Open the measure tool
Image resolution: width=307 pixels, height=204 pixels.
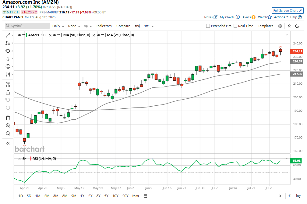tap(8, 74)
